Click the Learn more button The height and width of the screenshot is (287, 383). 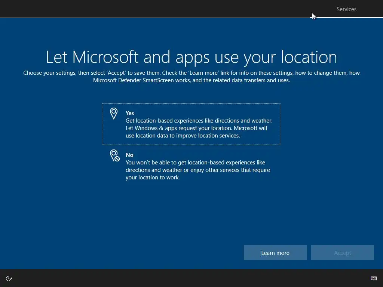tap(275, 253)
